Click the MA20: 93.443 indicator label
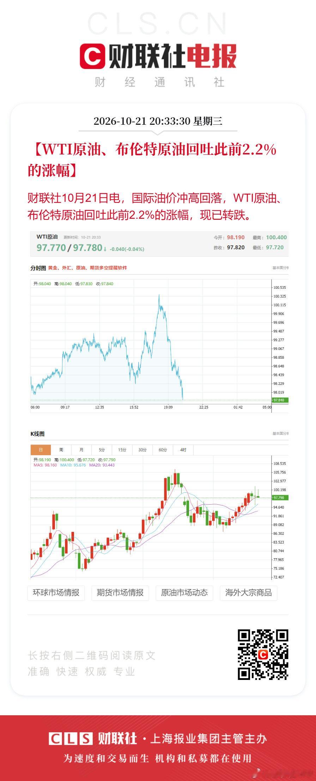This screenshot has width=316, height=781. tap(102, 465)
